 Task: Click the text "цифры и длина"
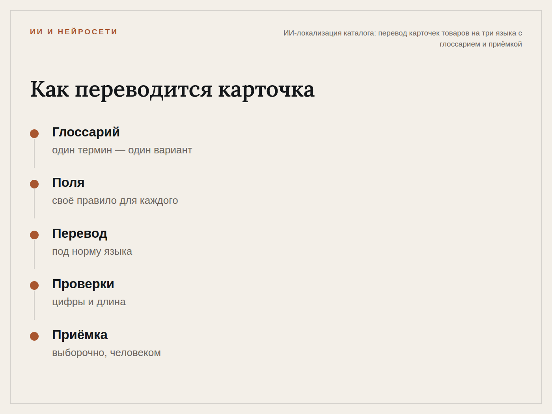tap(89, 302)
